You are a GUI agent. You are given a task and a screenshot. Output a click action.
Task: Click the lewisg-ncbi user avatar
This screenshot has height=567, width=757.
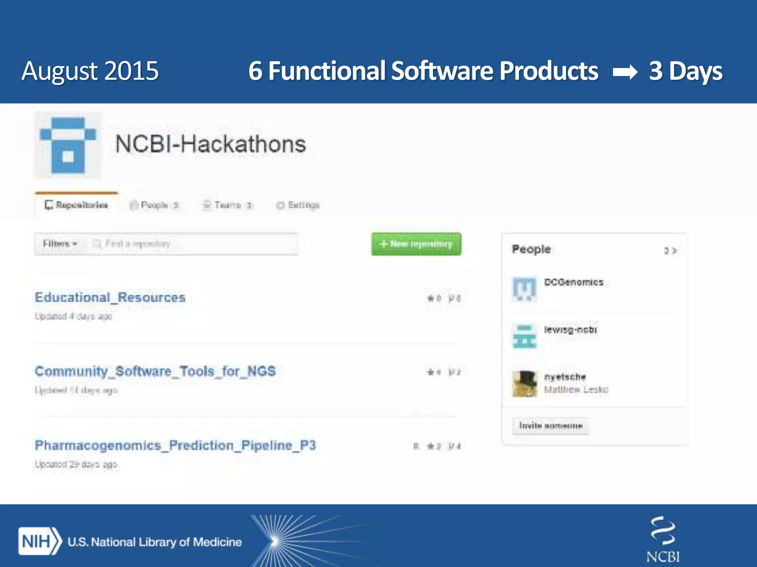point(524,336)
